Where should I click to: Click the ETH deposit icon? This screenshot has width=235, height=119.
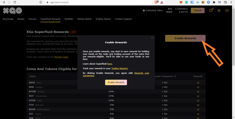[x=198, y=105]
